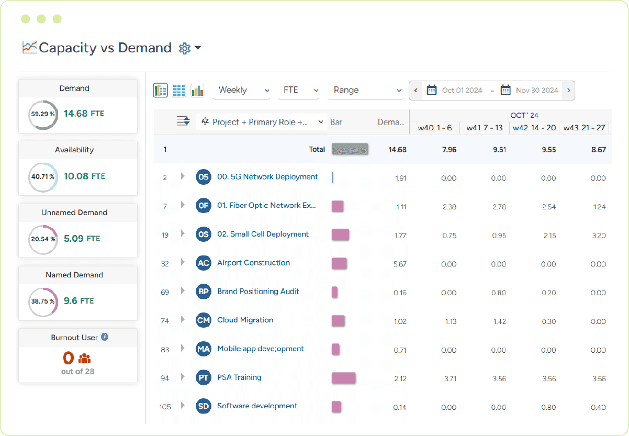629x436 pixels.
Task: Open the PSA Training project link
Action: tap(239, 377)
